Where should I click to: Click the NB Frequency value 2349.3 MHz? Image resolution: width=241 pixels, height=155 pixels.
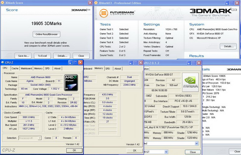click(x=130, y=85)
